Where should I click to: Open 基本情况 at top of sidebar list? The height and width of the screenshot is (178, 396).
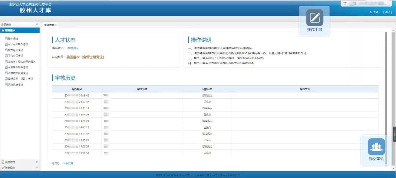14,38
